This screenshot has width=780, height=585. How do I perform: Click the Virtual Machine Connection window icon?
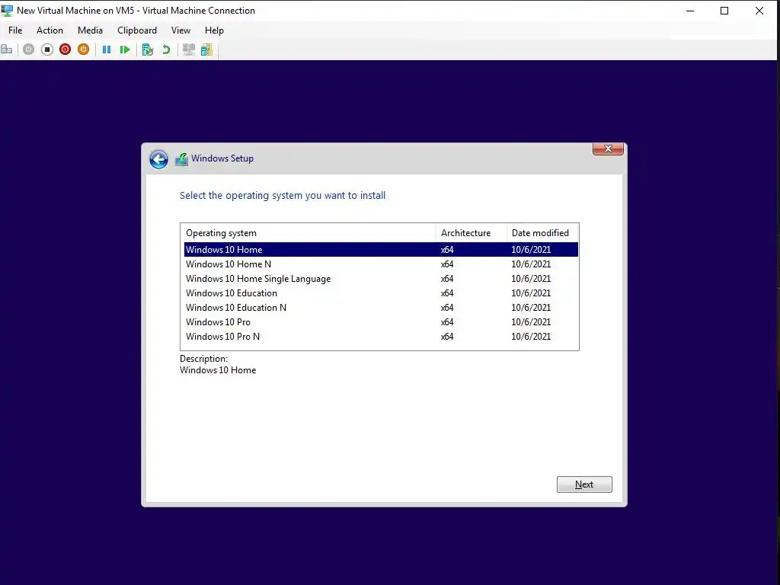(7, 11)
